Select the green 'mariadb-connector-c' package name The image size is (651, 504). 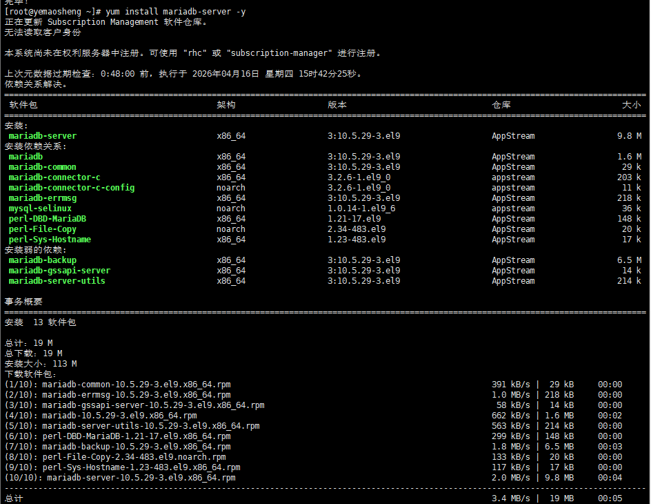[54, 177]
